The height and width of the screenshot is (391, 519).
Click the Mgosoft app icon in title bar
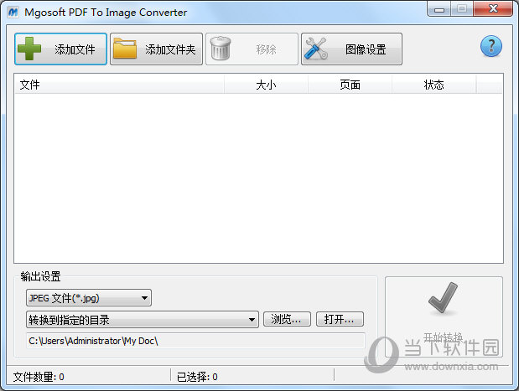pos(13,13)
